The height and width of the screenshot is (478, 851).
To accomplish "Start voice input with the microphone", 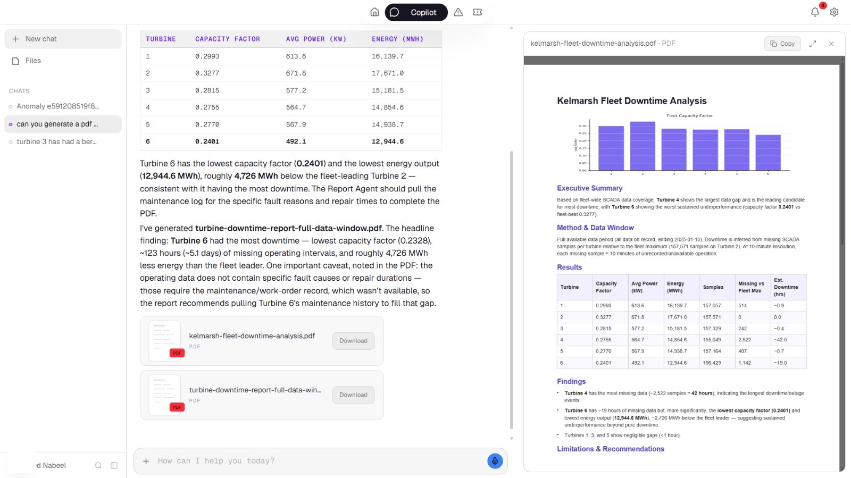I will (495, 461).
